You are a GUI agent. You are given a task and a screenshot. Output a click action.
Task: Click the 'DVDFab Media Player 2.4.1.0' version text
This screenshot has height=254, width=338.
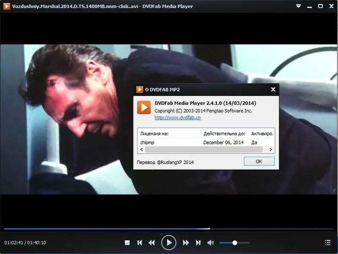coord(205,103)
